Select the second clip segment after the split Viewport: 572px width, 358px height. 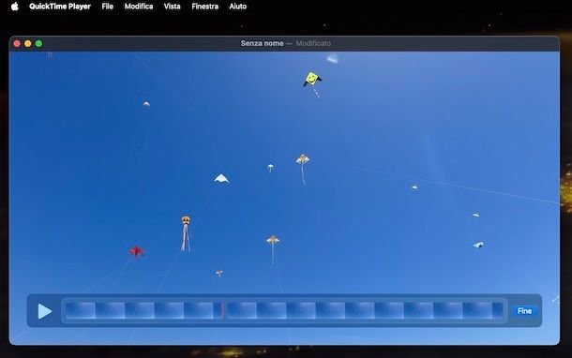[365, 310]
